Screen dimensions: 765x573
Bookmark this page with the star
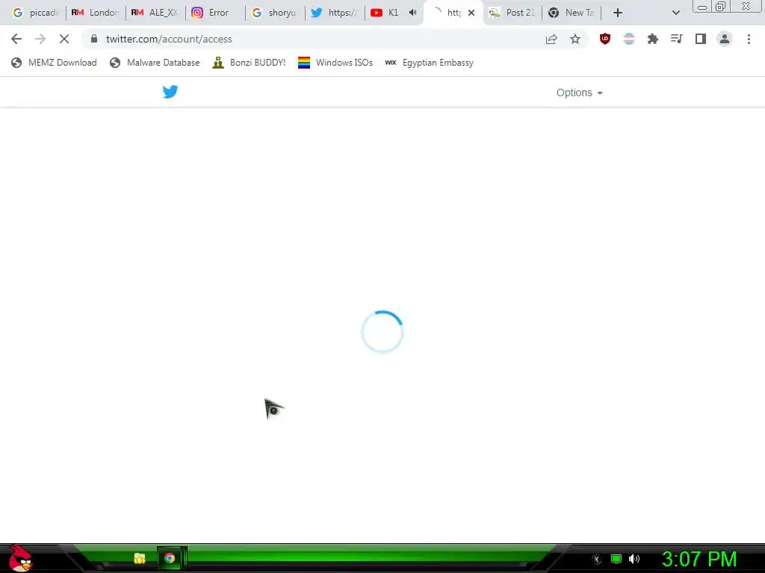coord(575,39)
